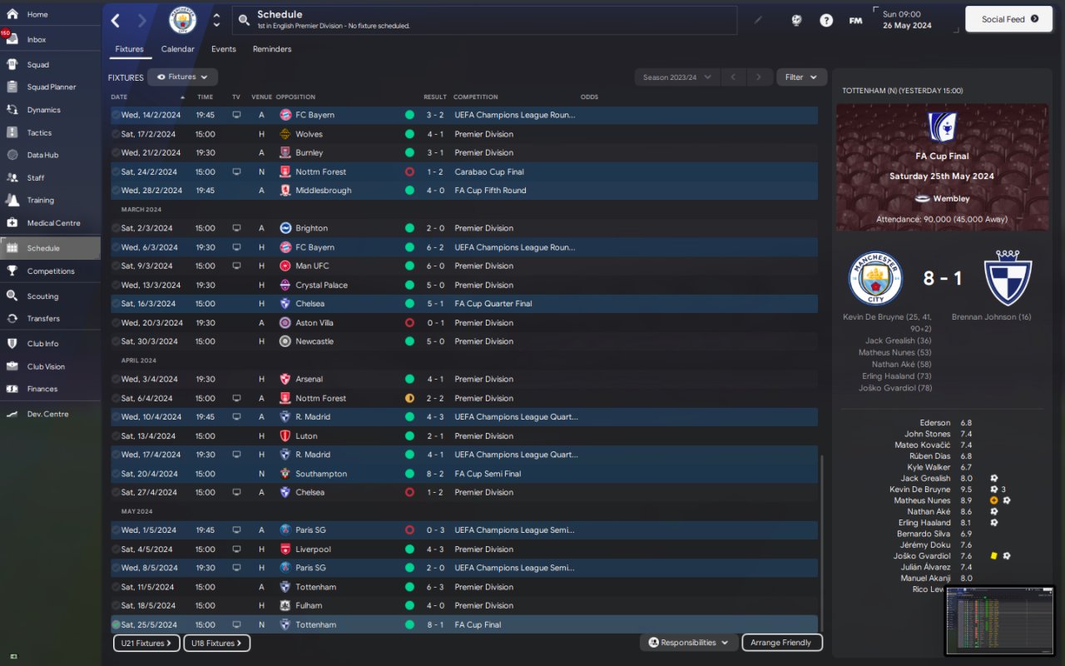The image size is (1065, 666).
Task: Open the Season 2023/24 dropdown
Action: click(676, 77)
